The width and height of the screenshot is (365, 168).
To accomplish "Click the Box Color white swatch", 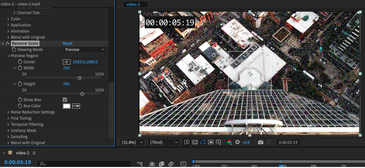I will tap(67, 106).
